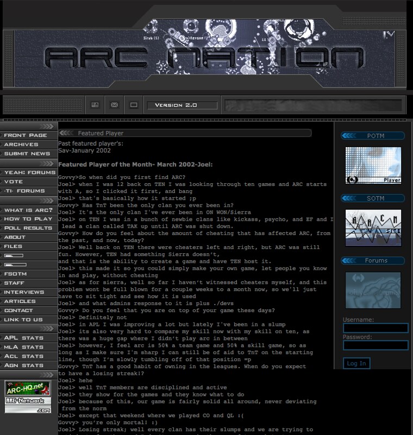Click the SOTM site image
The image size is (413, 435).
coord(373,227)
